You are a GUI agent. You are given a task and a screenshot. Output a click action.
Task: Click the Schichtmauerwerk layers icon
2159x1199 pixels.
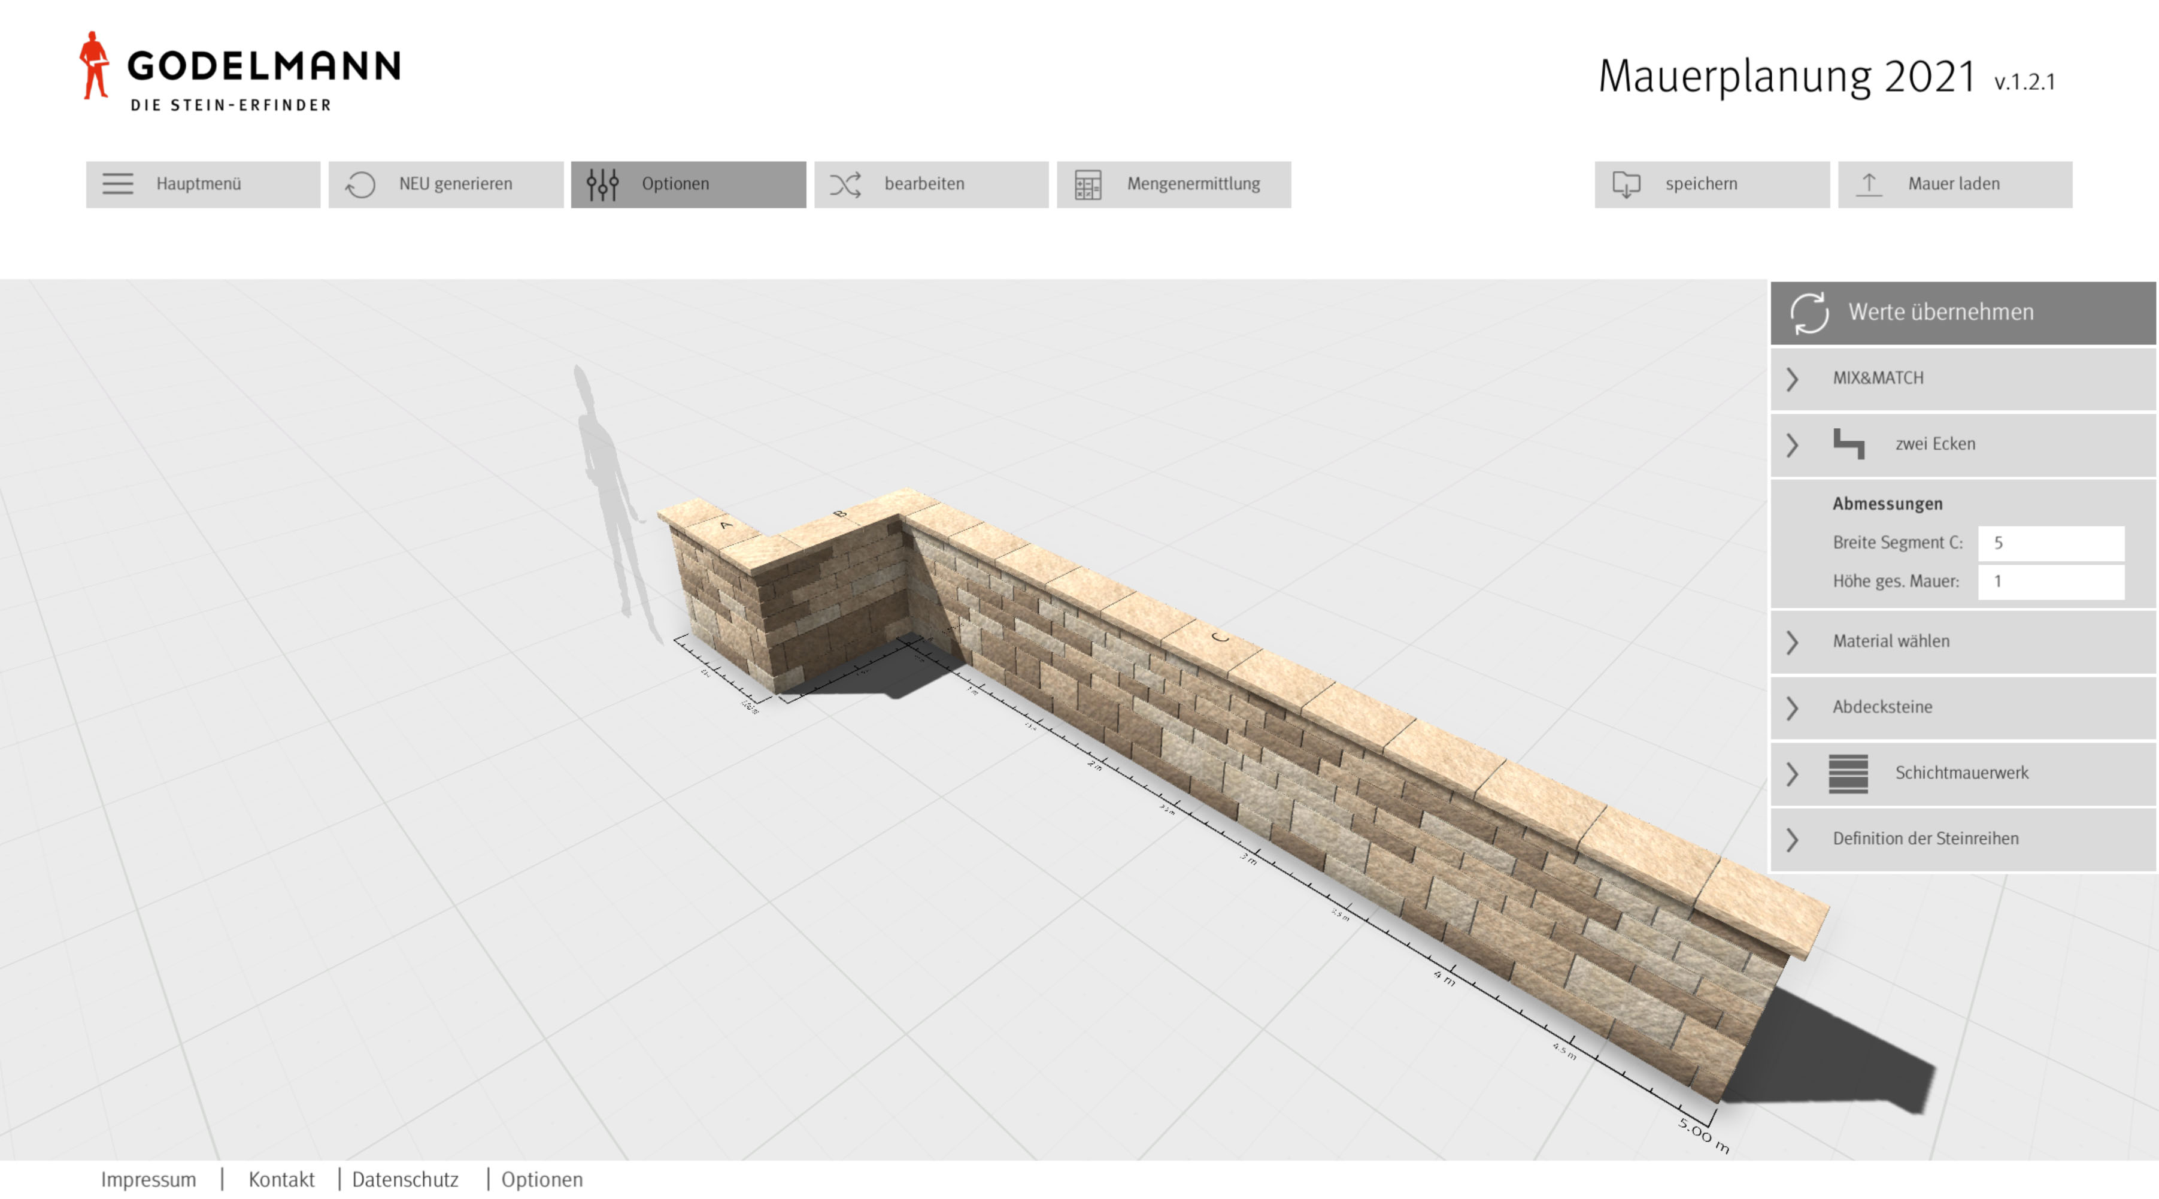click(1848, 773)
